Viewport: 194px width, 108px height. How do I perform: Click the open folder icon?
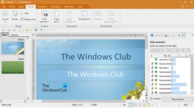(27, 30)
